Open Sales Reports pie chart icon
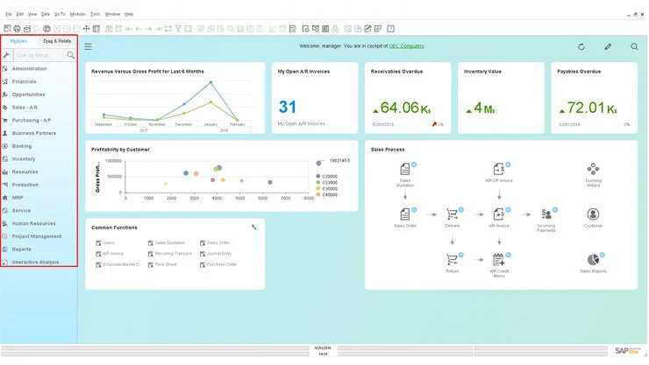The image size is (649, 365). [593, 259]
